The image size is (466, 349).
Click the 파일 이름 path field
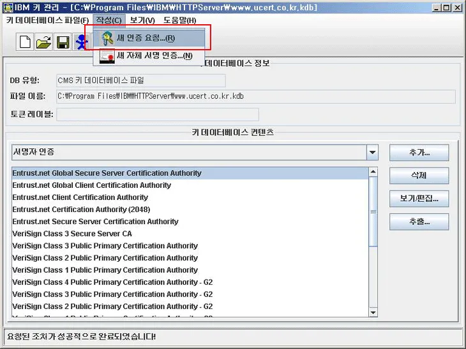tap(256, 96)
